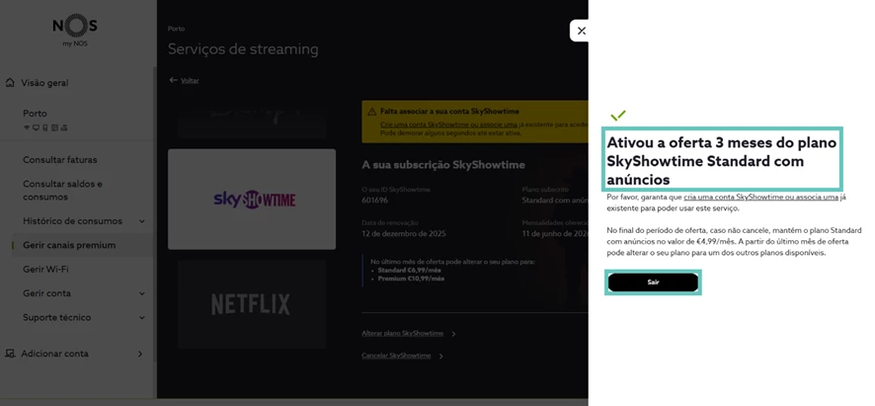This screenshot has height=406, width=875.
Task: Select the Netflix service card
Action: [x=252, y=304]
